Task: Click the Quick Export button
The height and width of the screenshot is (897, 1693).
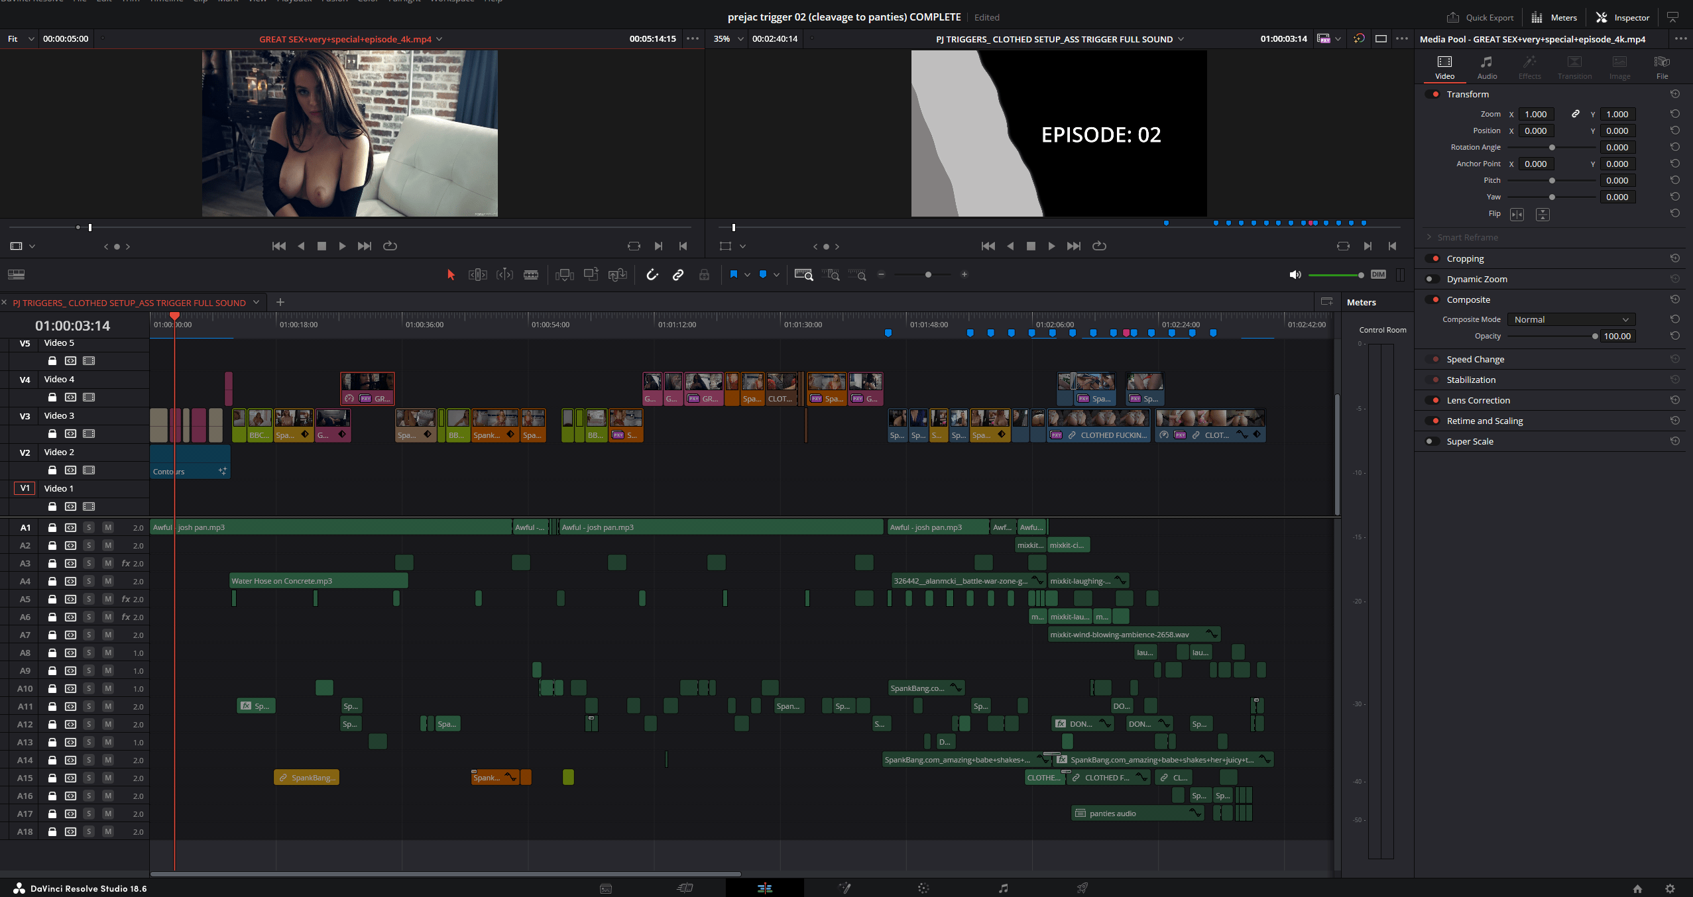Action: 1480,18
